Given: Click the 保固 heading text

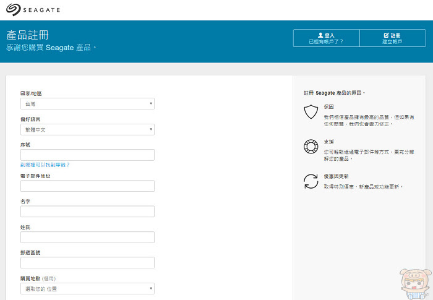Looking at the screenshot, I should [329, 107].
